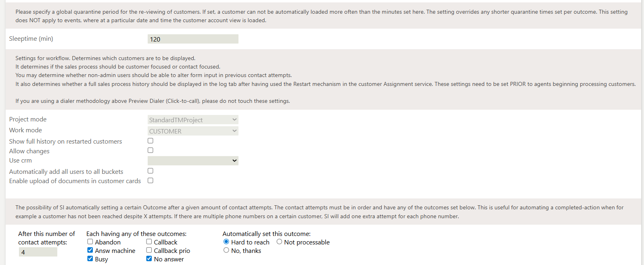Check the Abandon outcome checkbox

(90, 242)
